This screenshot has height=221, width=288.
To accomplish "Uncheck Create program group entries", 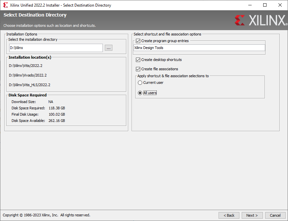I will point(138,41).
